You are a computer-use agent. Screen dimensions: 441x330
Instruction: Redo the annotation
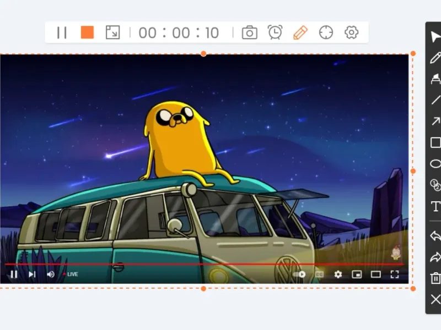(x=435, y=257)
